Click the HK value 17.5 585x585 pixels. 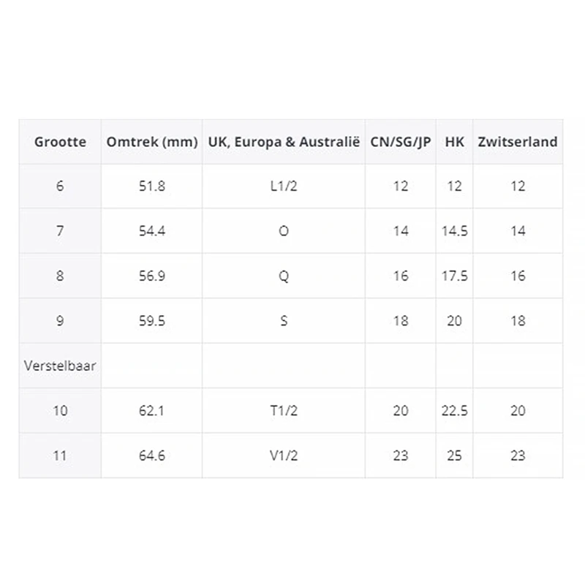click(x=454, y=276)
